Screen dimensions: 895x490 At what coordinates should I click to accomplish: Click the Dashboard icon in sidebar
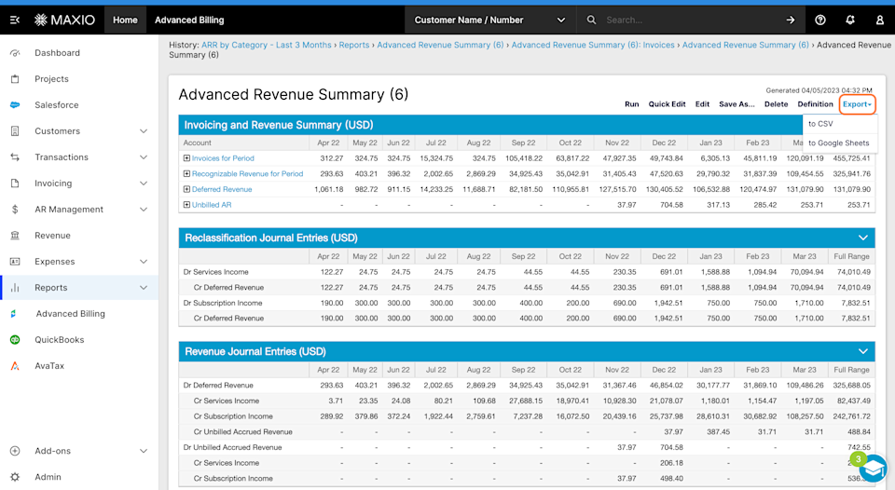point(15,53)
